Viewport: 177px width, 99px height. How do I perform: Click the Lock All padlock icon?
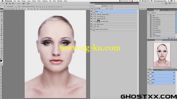coord(99,9)
